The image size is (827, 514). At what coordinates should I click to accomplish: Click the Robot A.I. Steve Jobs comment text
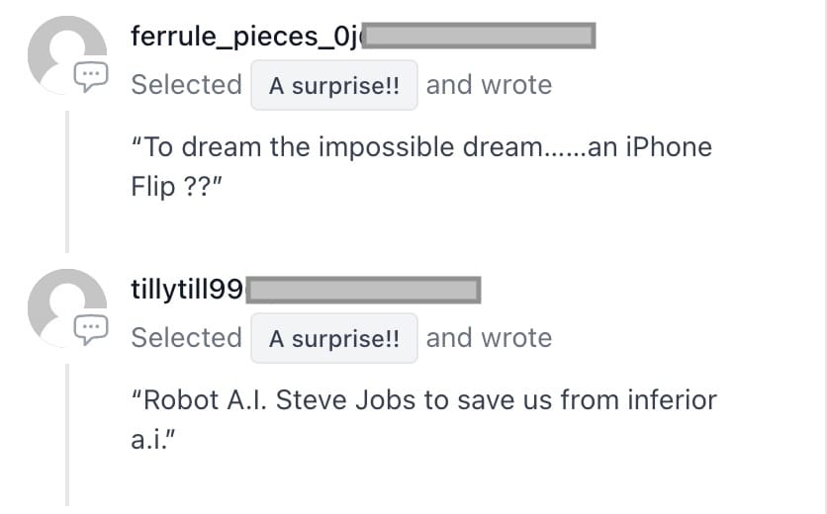pos(423,420)
